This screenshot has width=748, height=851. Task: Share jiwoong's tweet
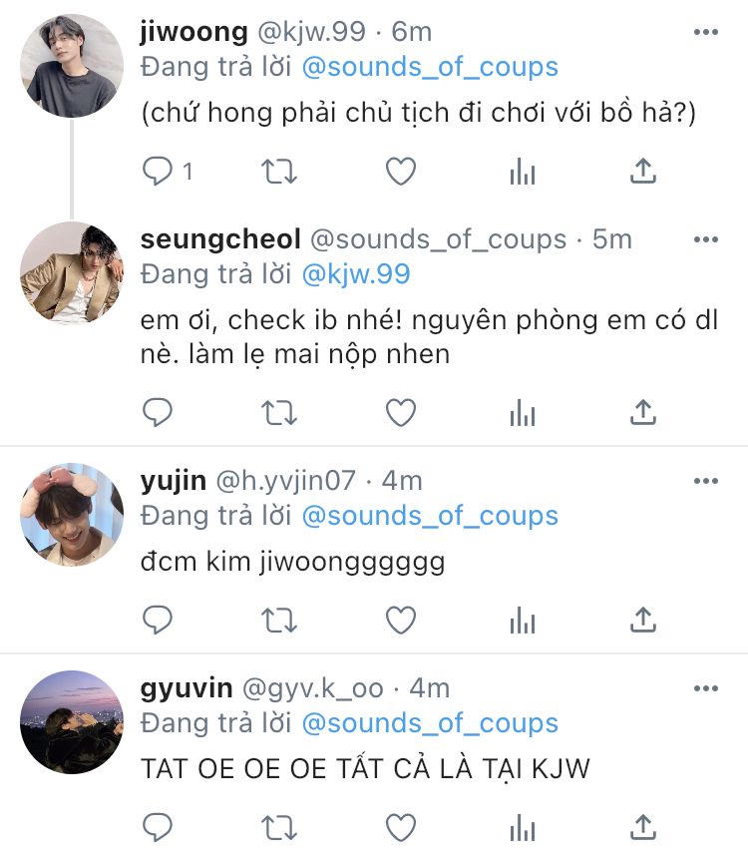643,172
